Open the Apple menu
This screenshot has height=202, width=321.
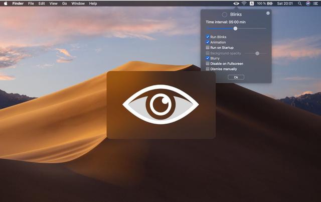point(6,4)
